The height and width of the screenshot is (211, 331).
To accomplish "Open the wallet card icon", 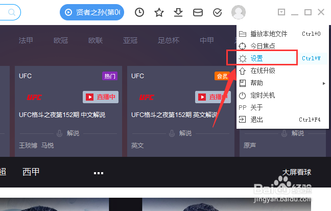I will click(x=198, y=13).
